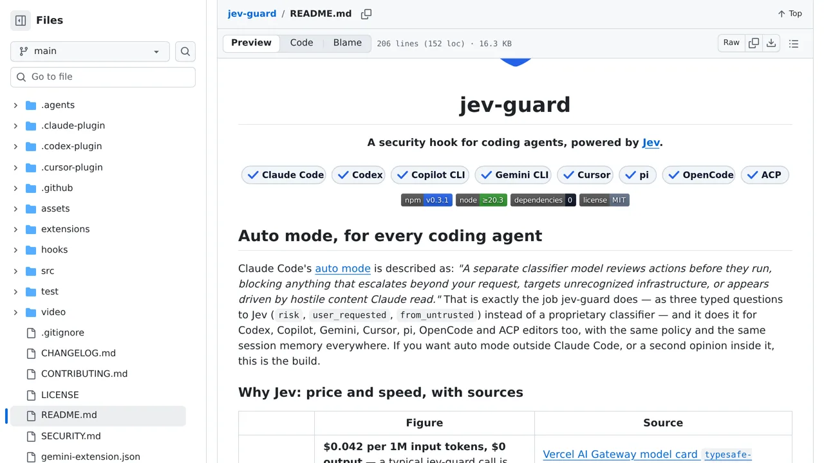Open the .claude-plugin folder icon
Viewport: 824px width, 463px height.
pos(31,125)
